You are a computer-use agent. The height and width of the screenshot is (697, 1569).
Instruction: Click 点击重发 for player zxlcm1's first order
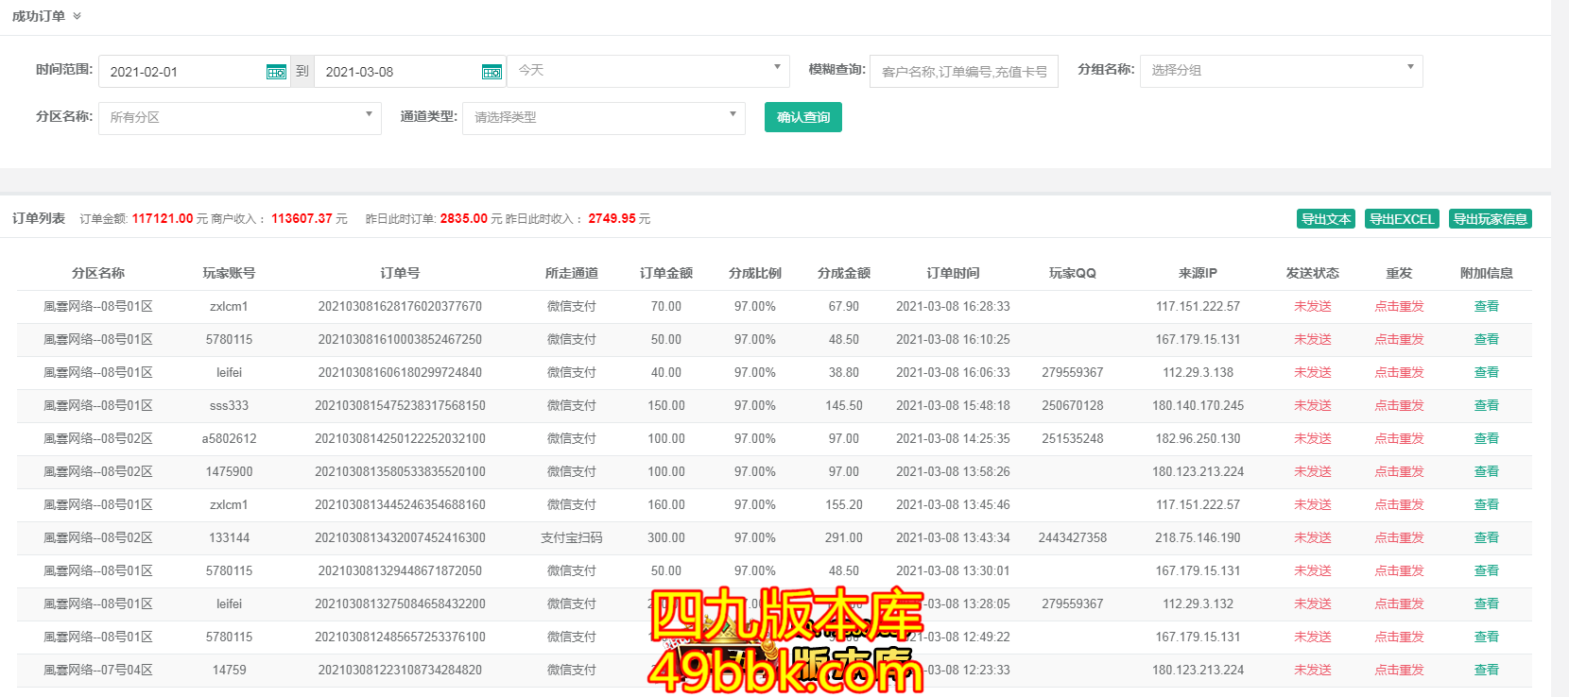click(x=1399, y=307)
